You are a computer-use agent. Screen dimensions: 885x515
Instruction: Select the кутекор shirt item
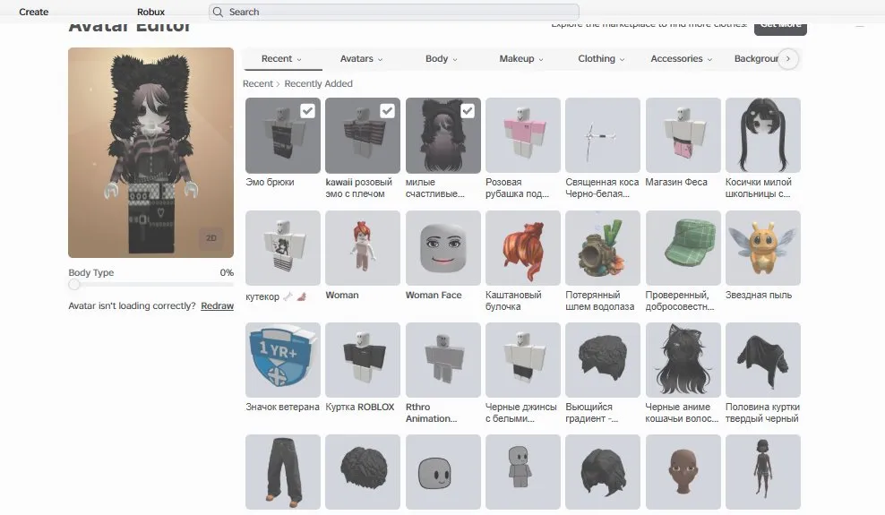point(283,248)
